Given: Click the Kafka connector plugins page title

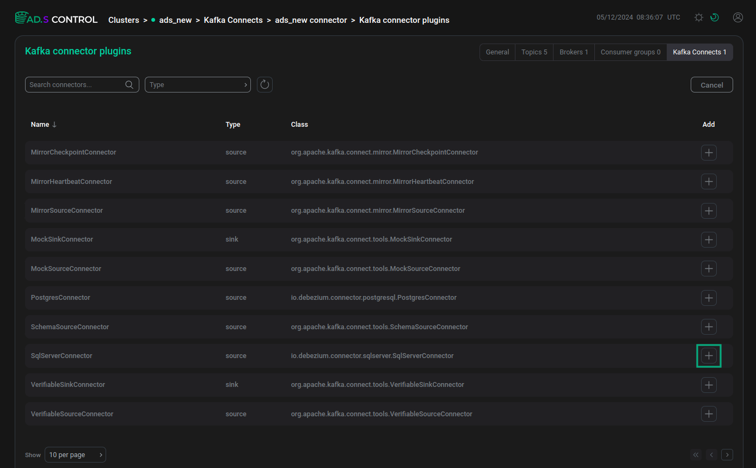Looking at the screenshot, I should [x=78, y=51].
